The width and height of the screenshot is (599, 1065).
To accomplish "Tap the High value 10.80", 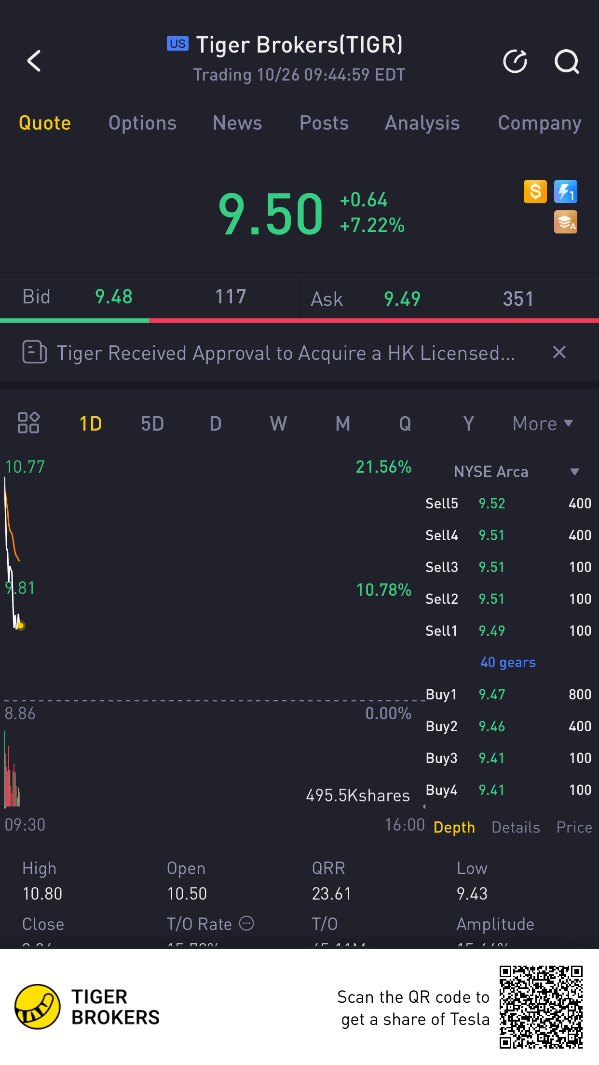I will (42, 894).
